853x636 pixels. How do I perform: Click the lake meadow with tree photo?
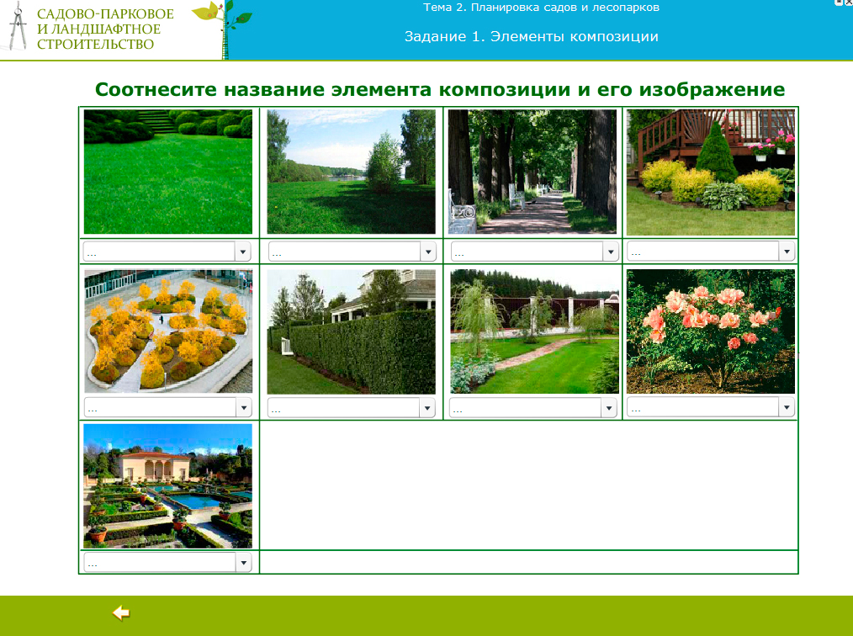351,172
